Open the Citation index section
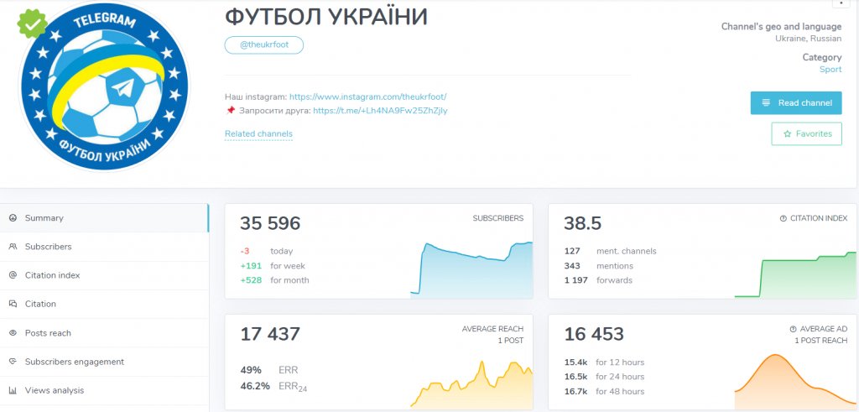This screenshot has width=859, height=412. click(x=104, y=275)
